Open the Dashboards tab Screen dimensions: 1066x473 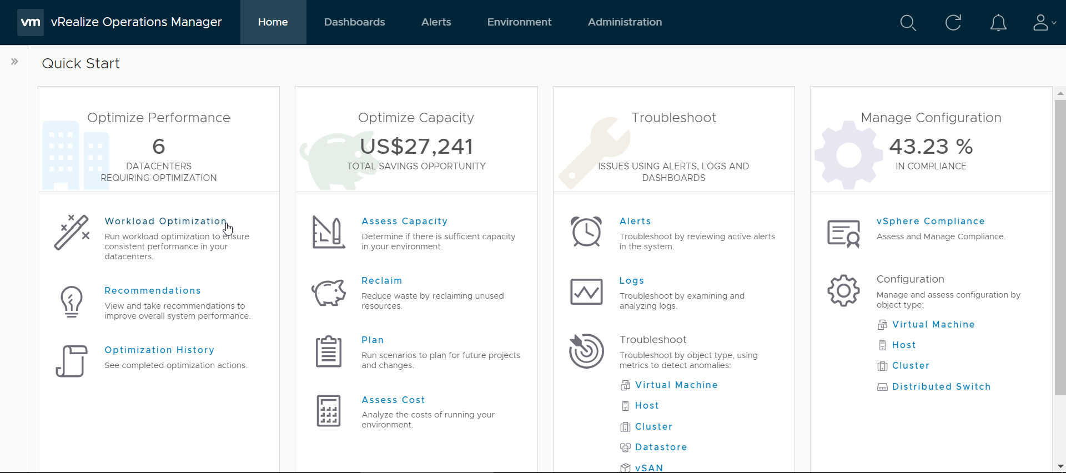click(x=355, y=22)
